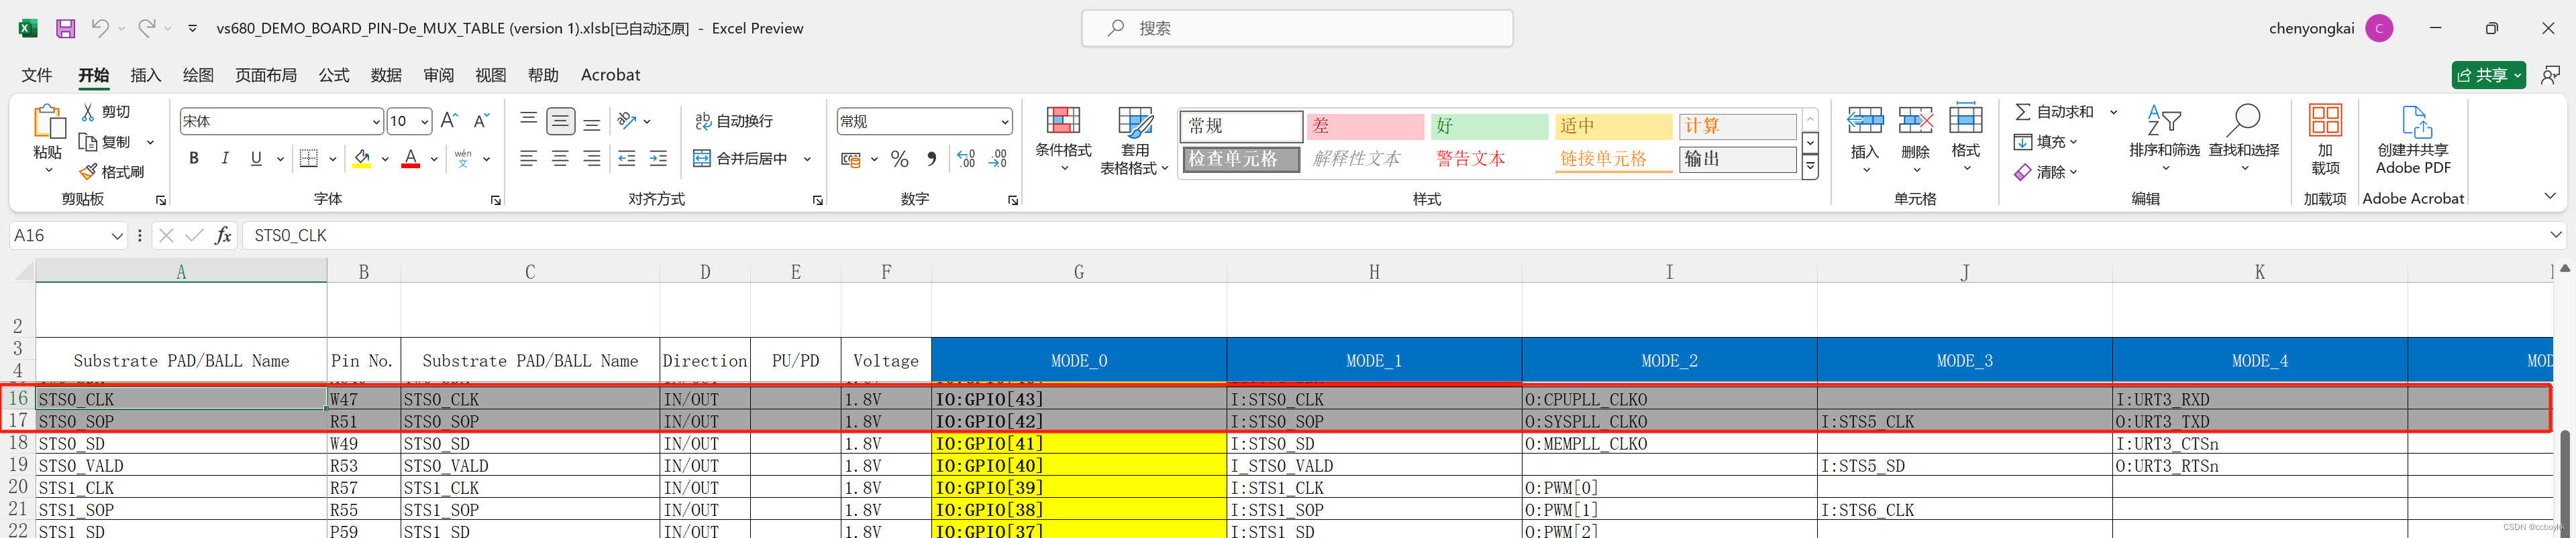Toggle center text alignment
Viewport: 2576px width, 538px height.
pyautogui.click(x=561, y=157)
